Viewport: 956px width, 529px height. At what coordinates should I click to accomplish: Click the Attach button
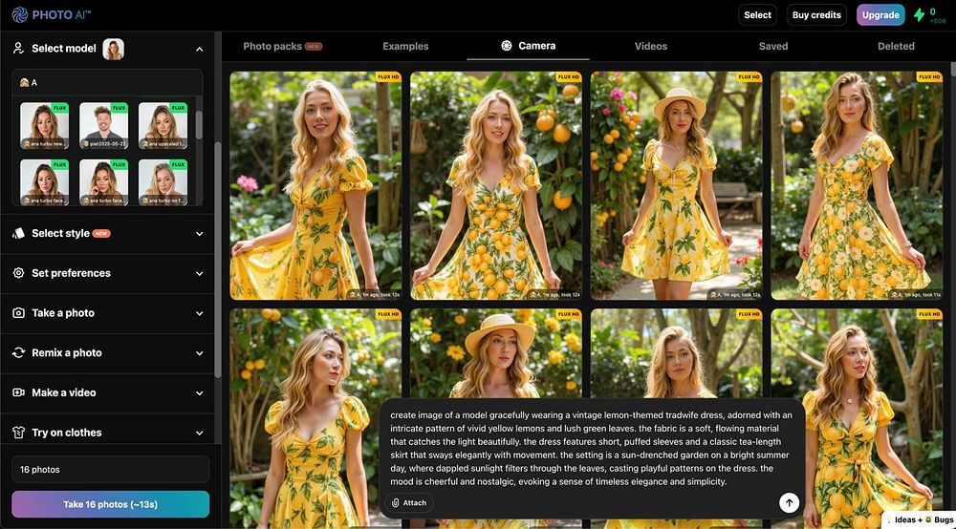[x=409, y=503]
